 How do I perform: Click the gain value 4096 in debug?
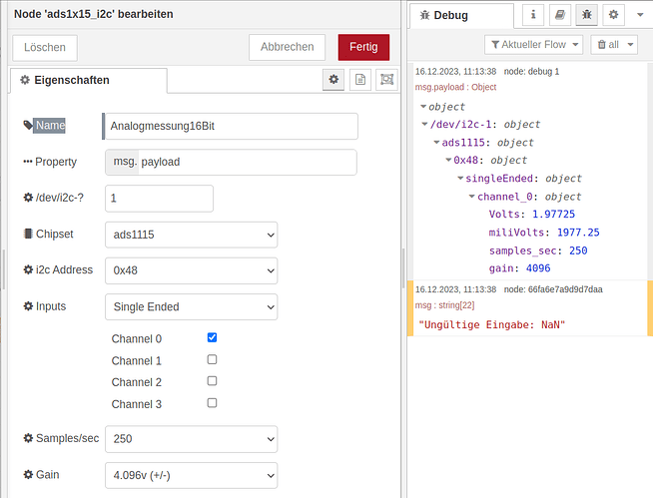tap(538, 268)
